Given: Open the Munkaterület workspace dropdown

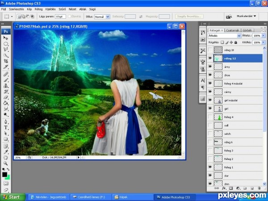Looking at the screenshot, I should tap(246, 16).
